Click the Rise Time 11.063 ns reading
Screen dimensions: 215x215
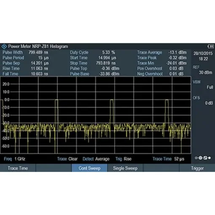click(25, 68)
